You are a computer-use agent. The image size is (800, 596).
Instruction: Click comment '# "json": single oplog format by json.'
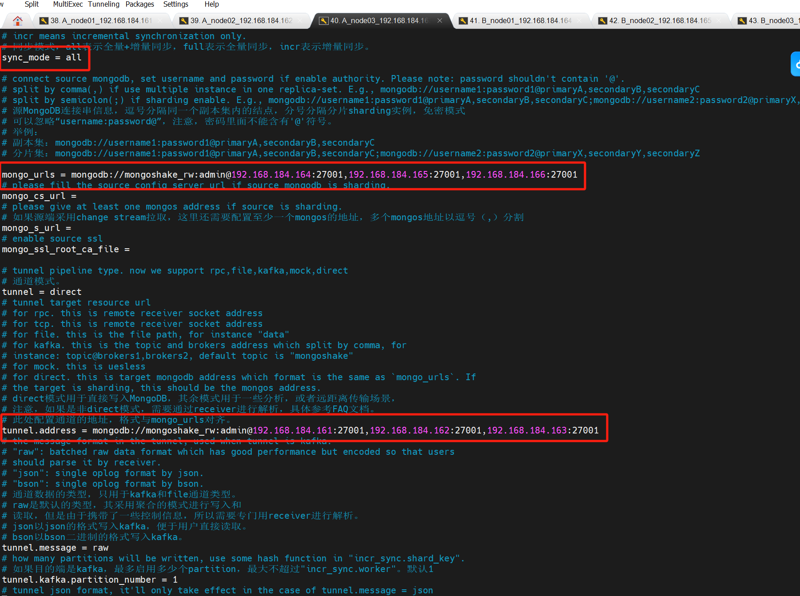click(103, 473)
